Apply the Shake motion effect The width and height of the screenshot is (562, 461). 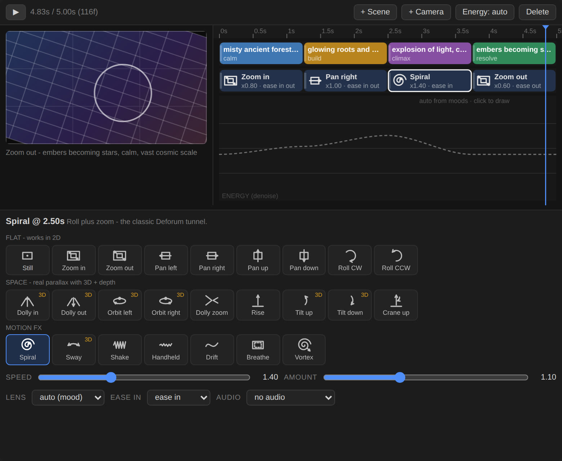(120, 349)
